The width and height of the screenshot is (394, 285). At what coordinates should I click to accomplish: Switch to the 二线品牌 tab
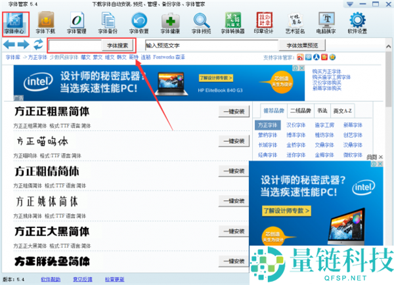pos(301,110)
